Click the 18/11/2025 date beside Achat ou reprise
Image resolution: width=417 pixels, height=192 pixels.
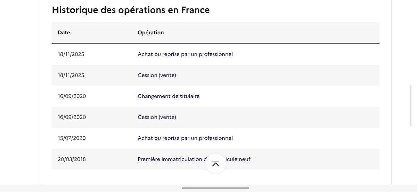click(x=71, y=54)
